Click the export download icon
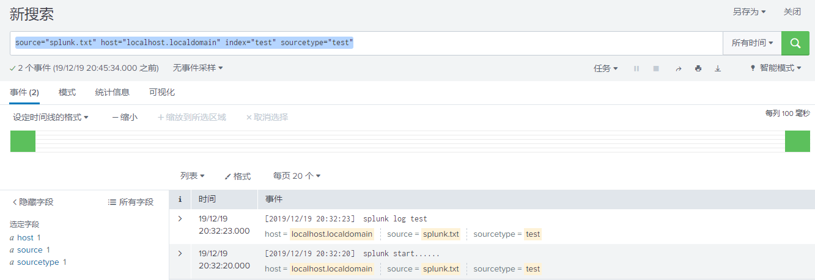This screenshot has width=815, height=280. coord(718,68)
